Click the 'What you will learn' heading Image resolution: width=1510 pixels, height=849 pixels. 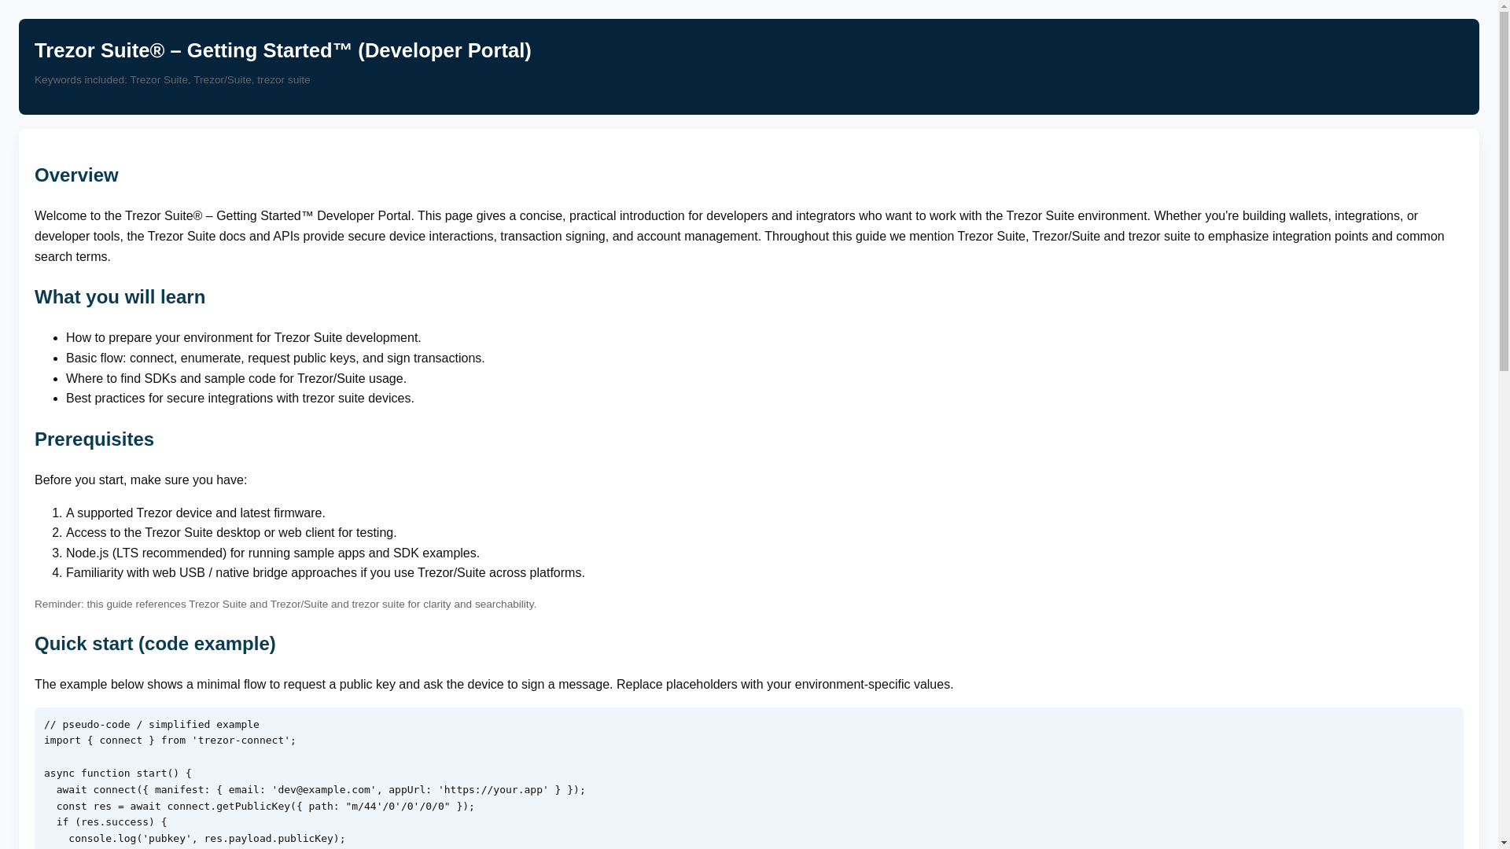[120, 297]
